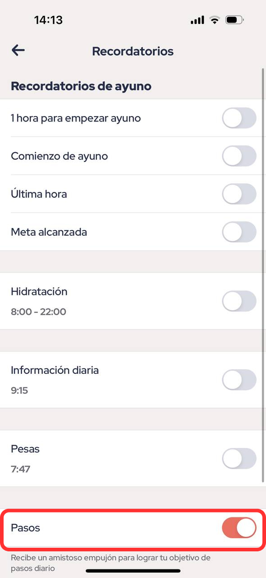Enable Información diaria toggle

pyautogui.click(x=239, y=380)
